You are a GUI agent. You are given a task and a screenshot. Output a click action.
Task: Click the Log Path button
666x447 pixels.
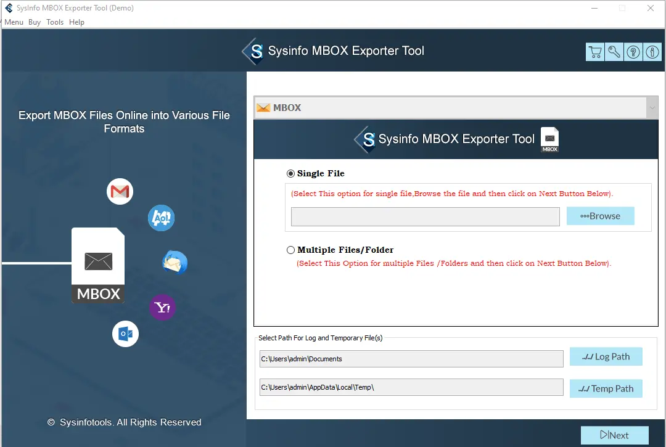click(x=606, y=356)
